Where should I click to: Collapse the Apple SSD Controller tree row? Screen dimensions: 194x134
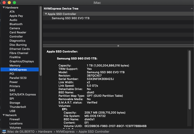[x=46, y=14]
